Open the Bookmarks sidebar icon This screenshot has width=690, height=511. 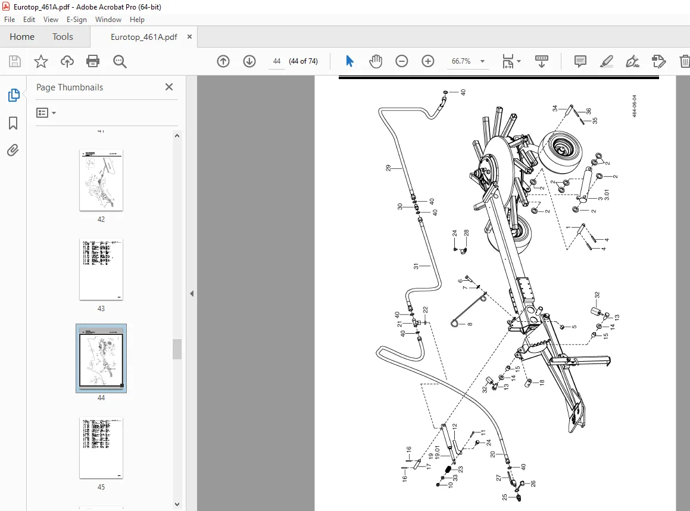point(13,123)
